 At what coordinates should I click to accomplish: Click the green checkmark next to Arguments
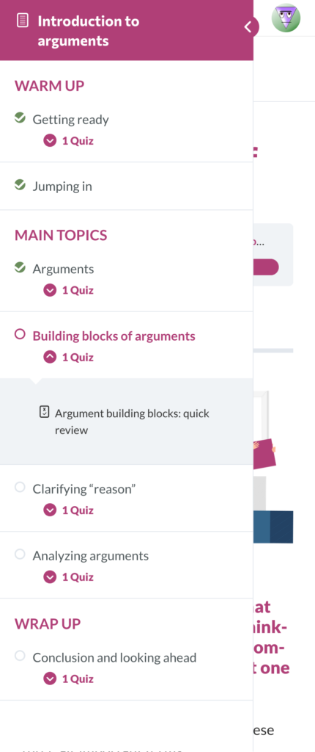[x=20, y=267]
